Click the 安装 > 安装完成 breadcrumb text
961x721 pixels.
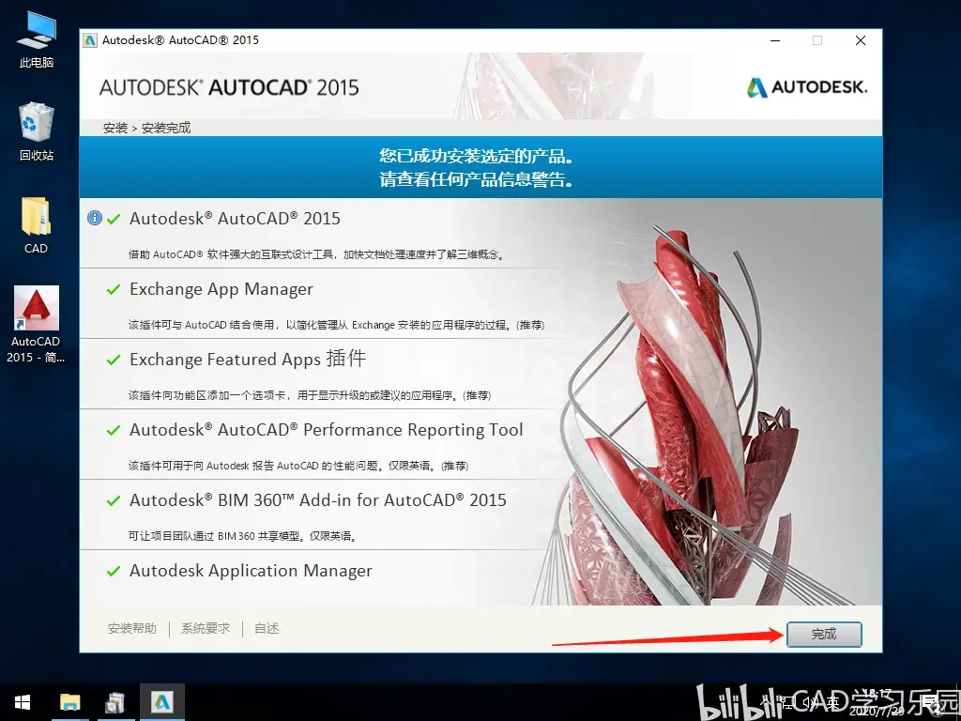(x=147, y=128)
